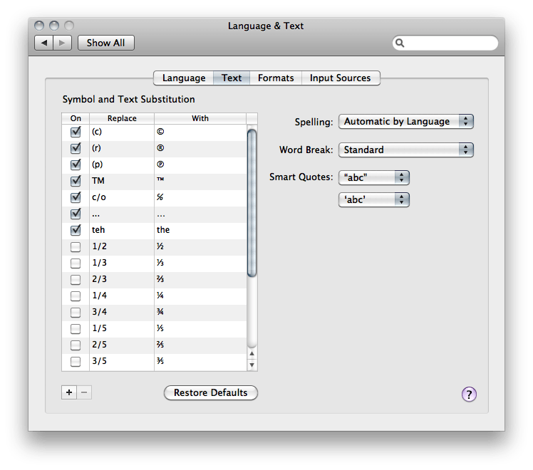Viewport: 533px width, 470px height.
Task: Enable the 3/4 fraction substitution
Action: (76, 312)
